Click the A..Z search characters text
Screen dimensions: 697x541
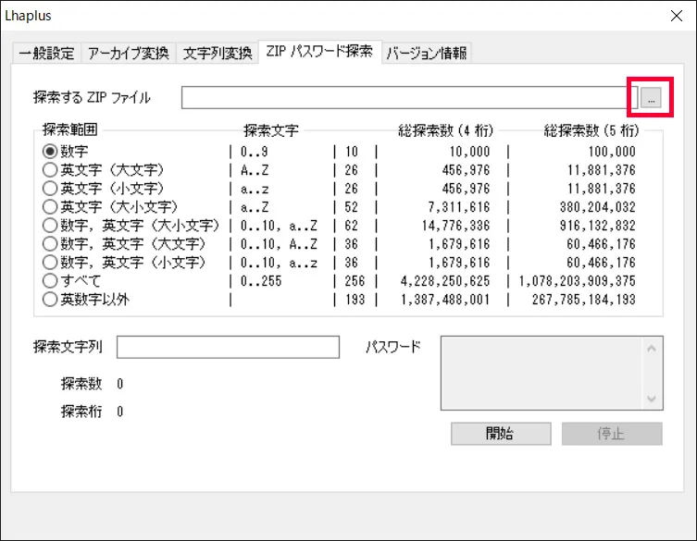click(x=255, y=170)
